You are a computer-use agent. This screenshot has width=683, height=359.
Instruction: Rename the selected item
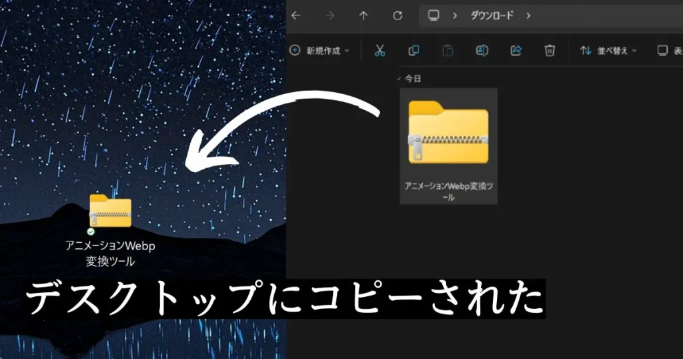click(x=482, y=51)
